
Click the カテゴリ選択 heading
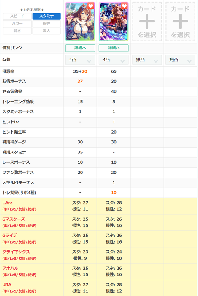pos(32,10)
